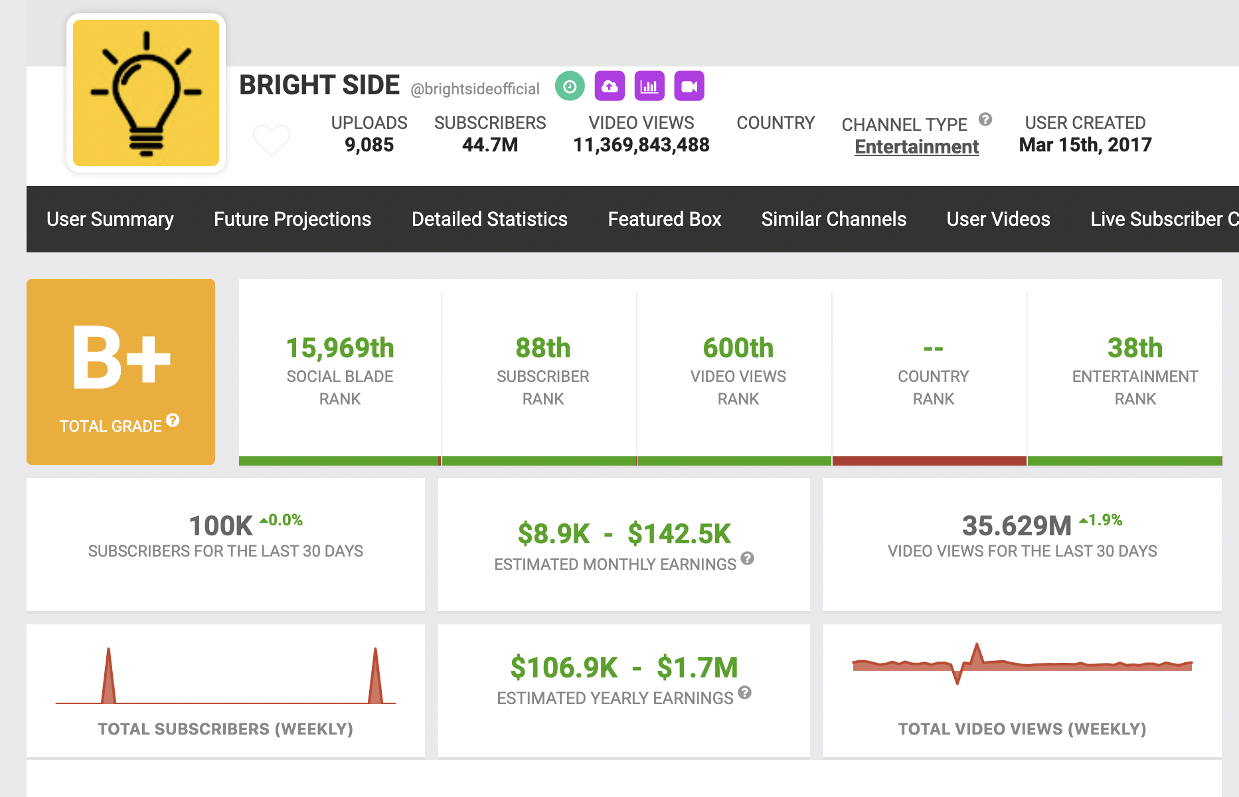Click the 44.7M subscribers count
The width and height of the screenshot is (1239, 797).
coord(490,145)
